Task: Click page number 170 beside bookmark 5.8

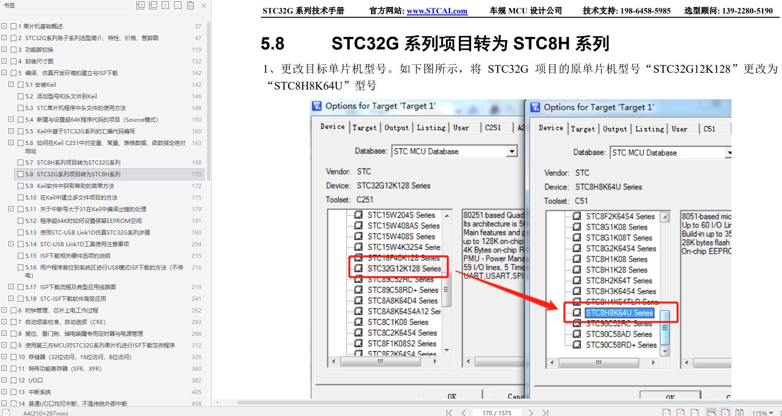Action: point(196,174)
